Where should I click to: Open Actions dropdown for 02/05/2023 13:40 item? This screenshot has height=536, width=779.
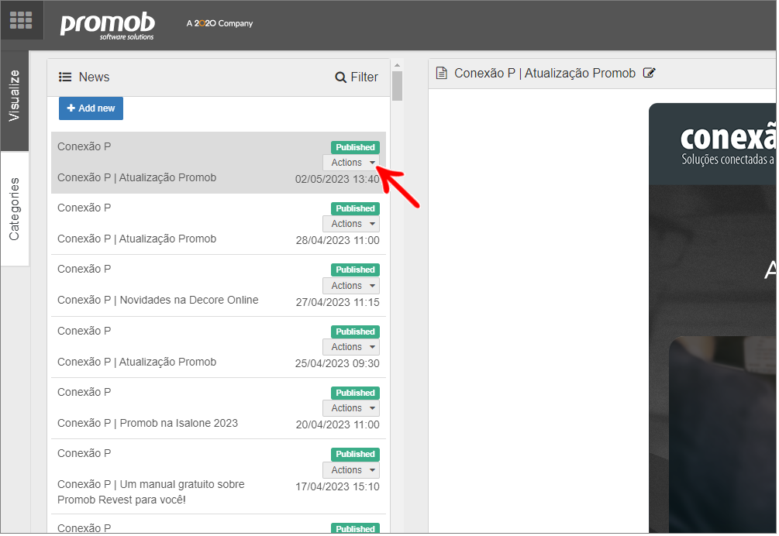[x=351, y=163]
